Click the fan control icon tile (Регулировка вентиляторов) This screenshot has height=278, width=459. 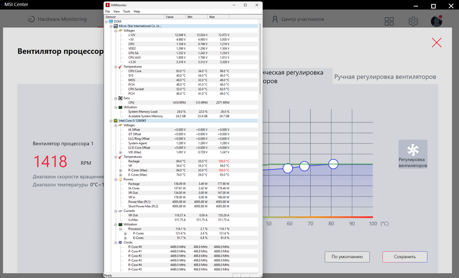413,154
